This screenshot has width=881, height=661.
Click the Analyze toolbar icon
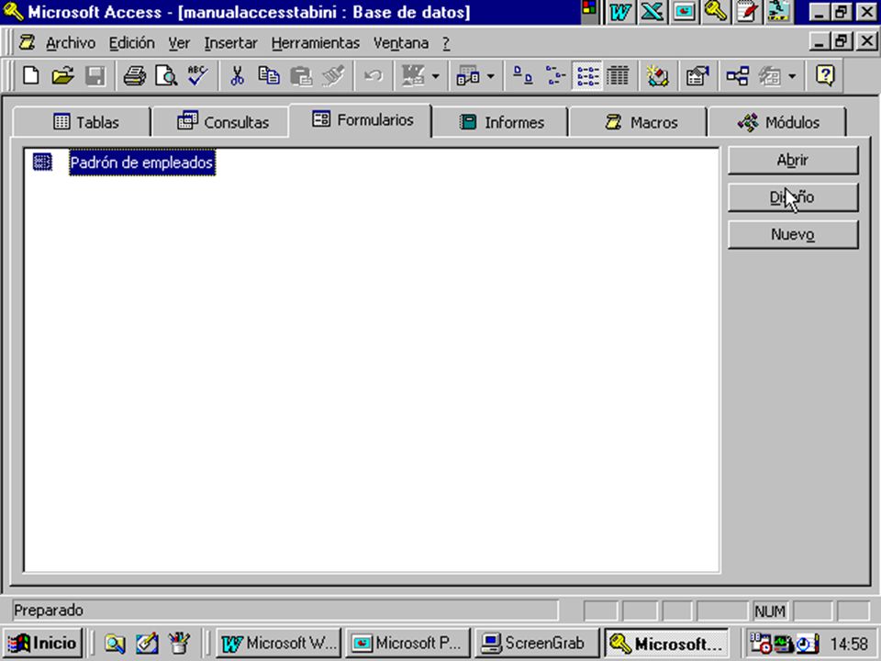tap(467, 75)
